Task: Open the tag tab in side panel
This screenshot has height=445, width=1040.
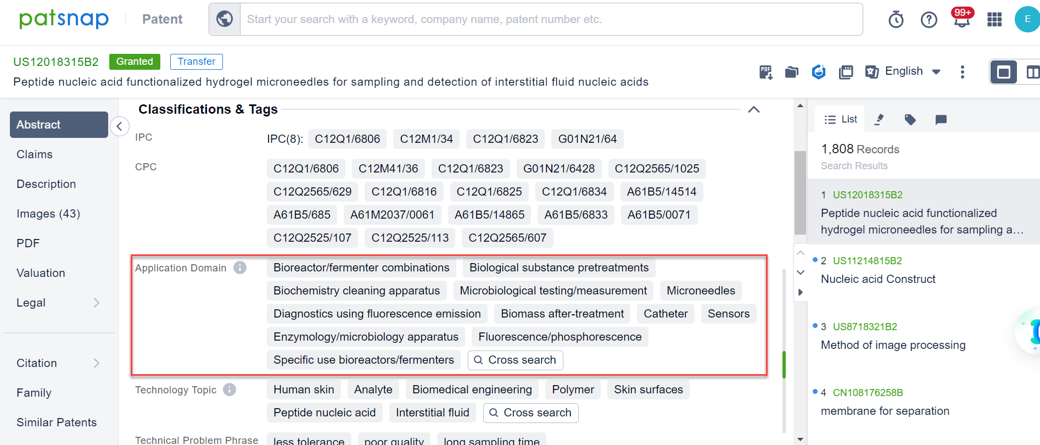Action: coord(910,119)
